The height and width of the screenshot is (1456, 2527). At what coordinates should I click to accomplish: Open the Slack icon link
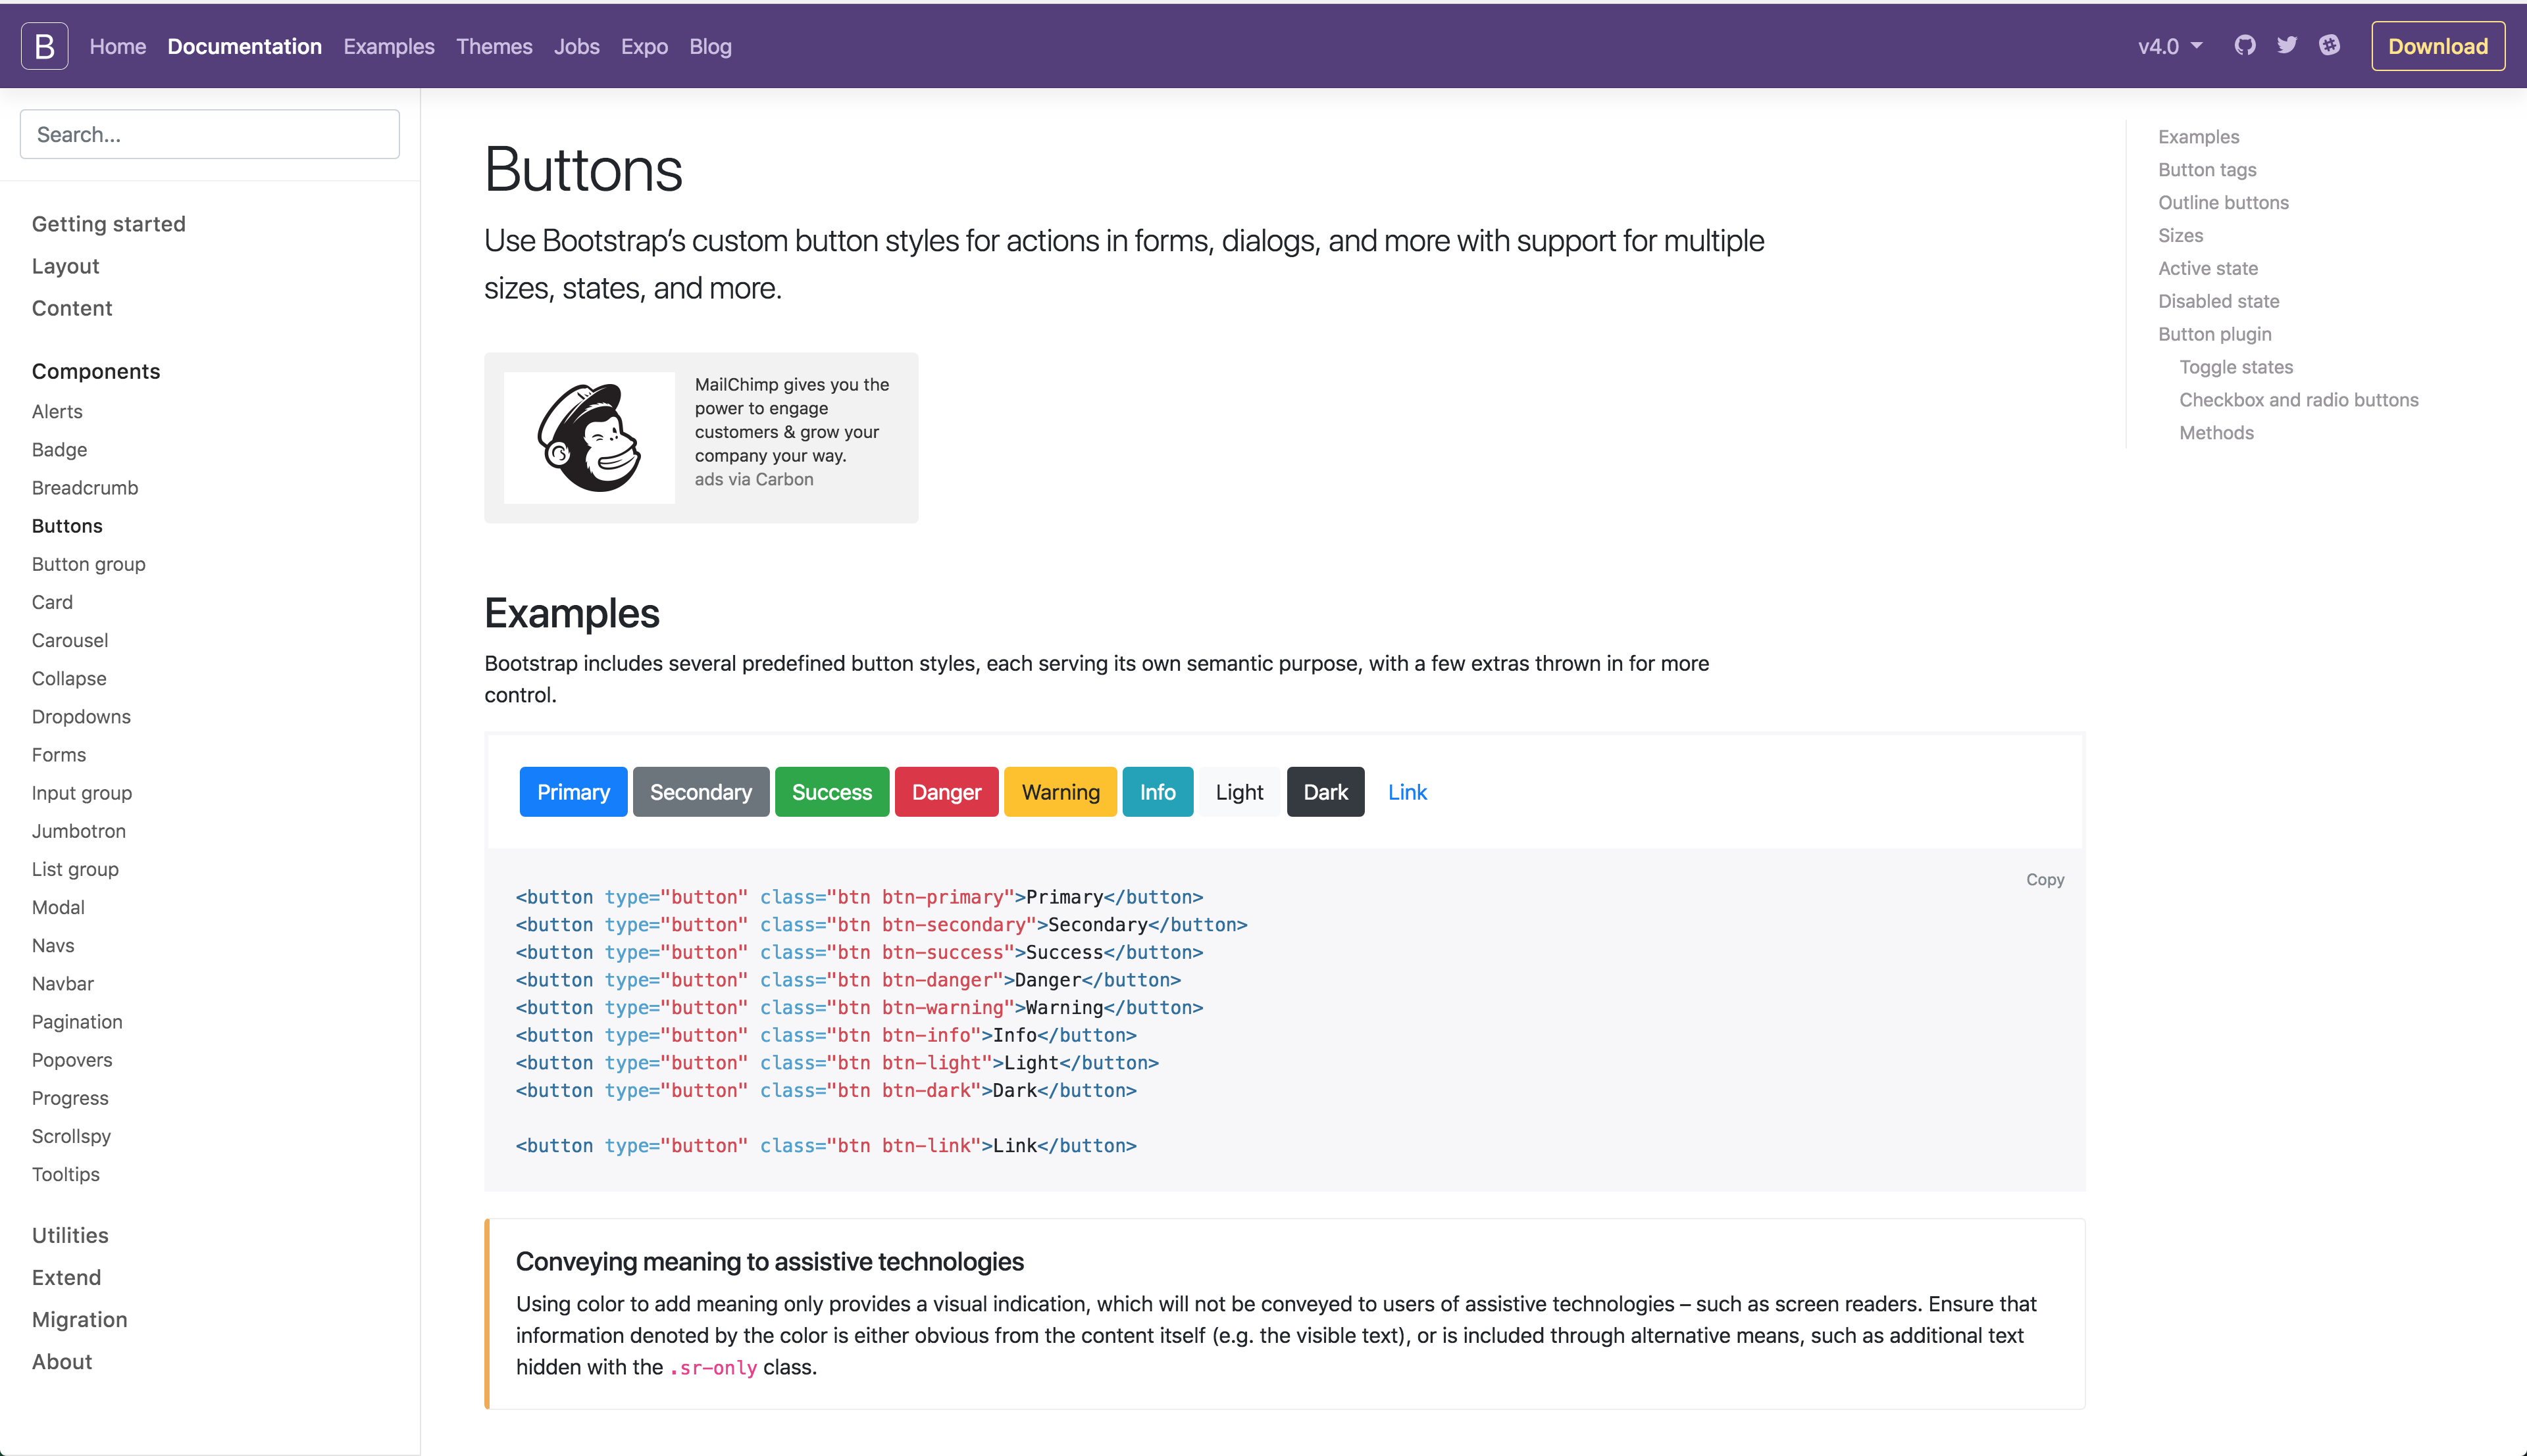tap(2330, 45)
